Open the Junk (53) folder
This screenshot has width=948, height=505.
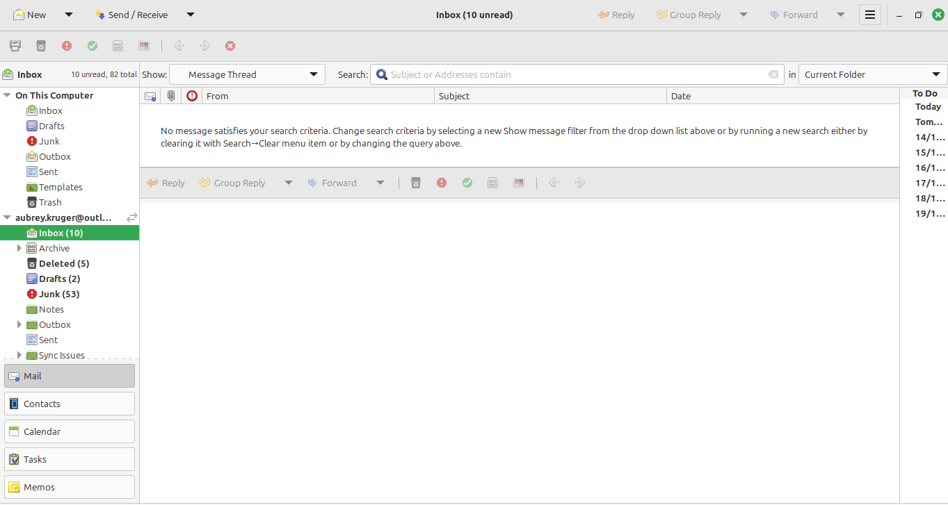[x=59, y=294]
